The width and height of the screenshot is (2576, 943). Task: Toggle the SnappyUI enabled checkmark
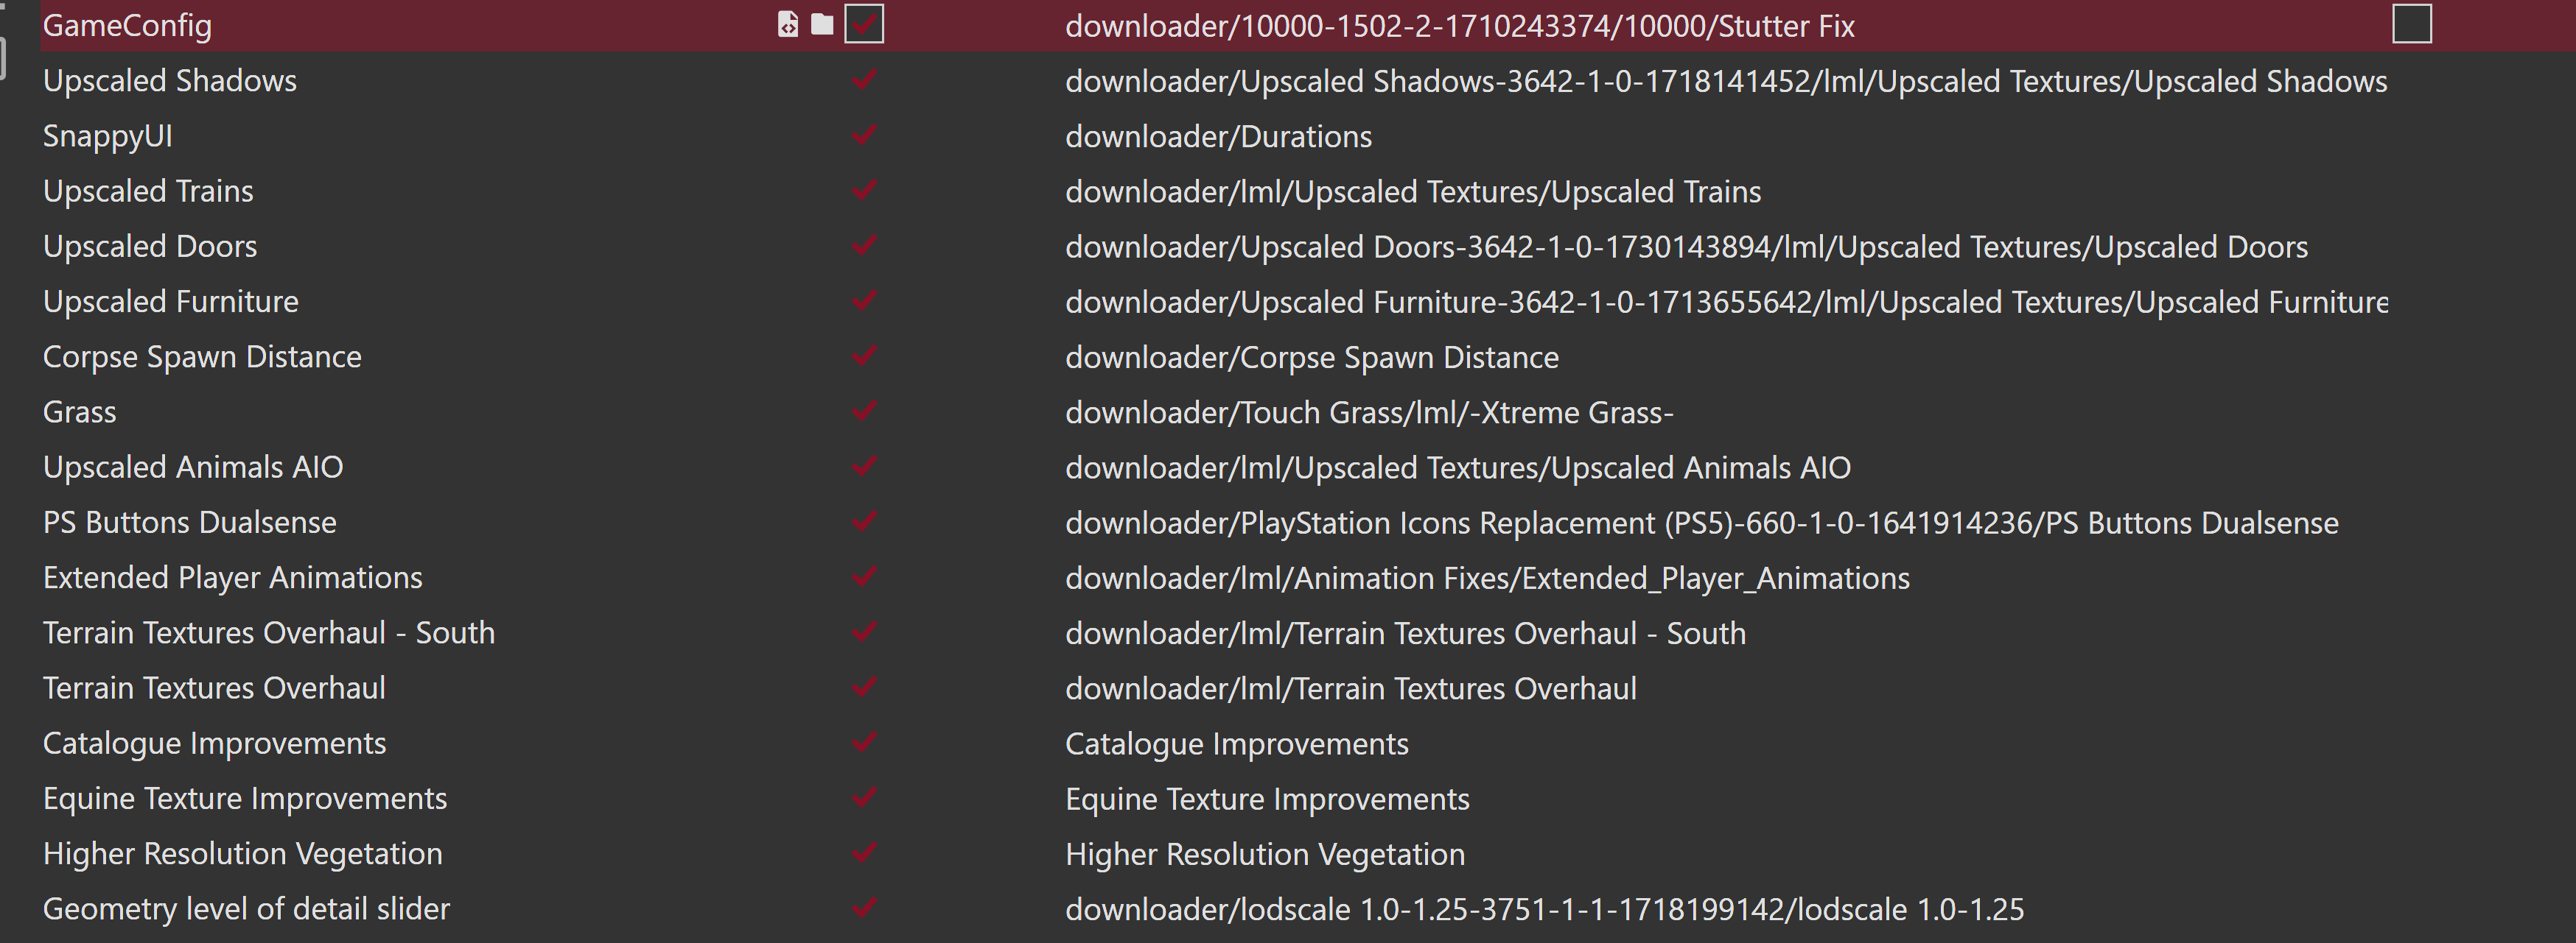[864, 135]
